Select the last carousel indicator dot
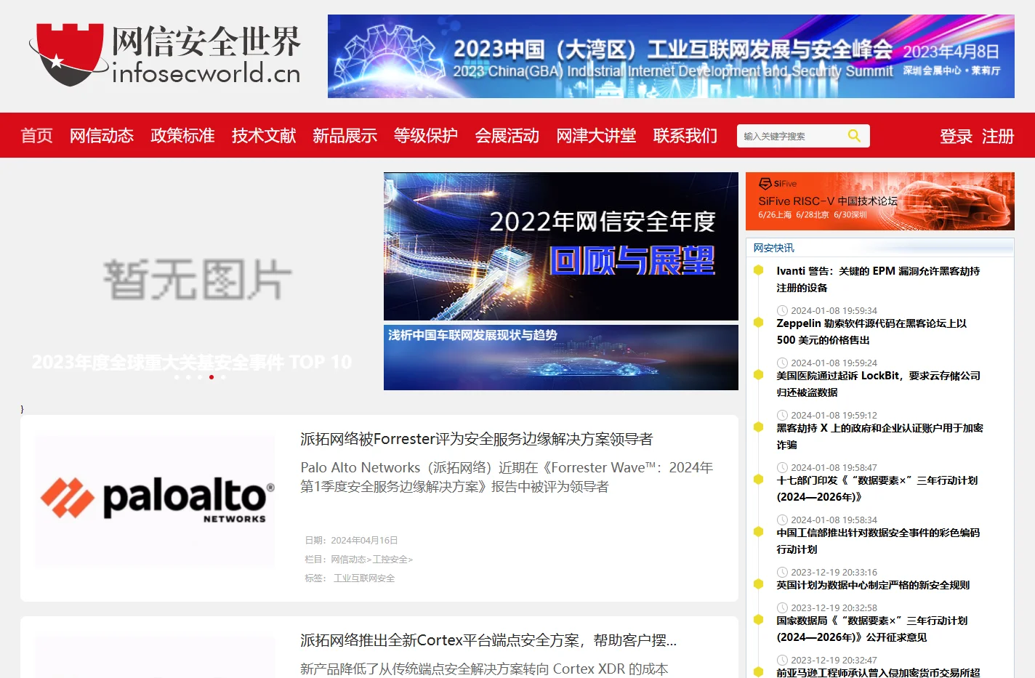Screen dimensions: 1035x678 223,377
